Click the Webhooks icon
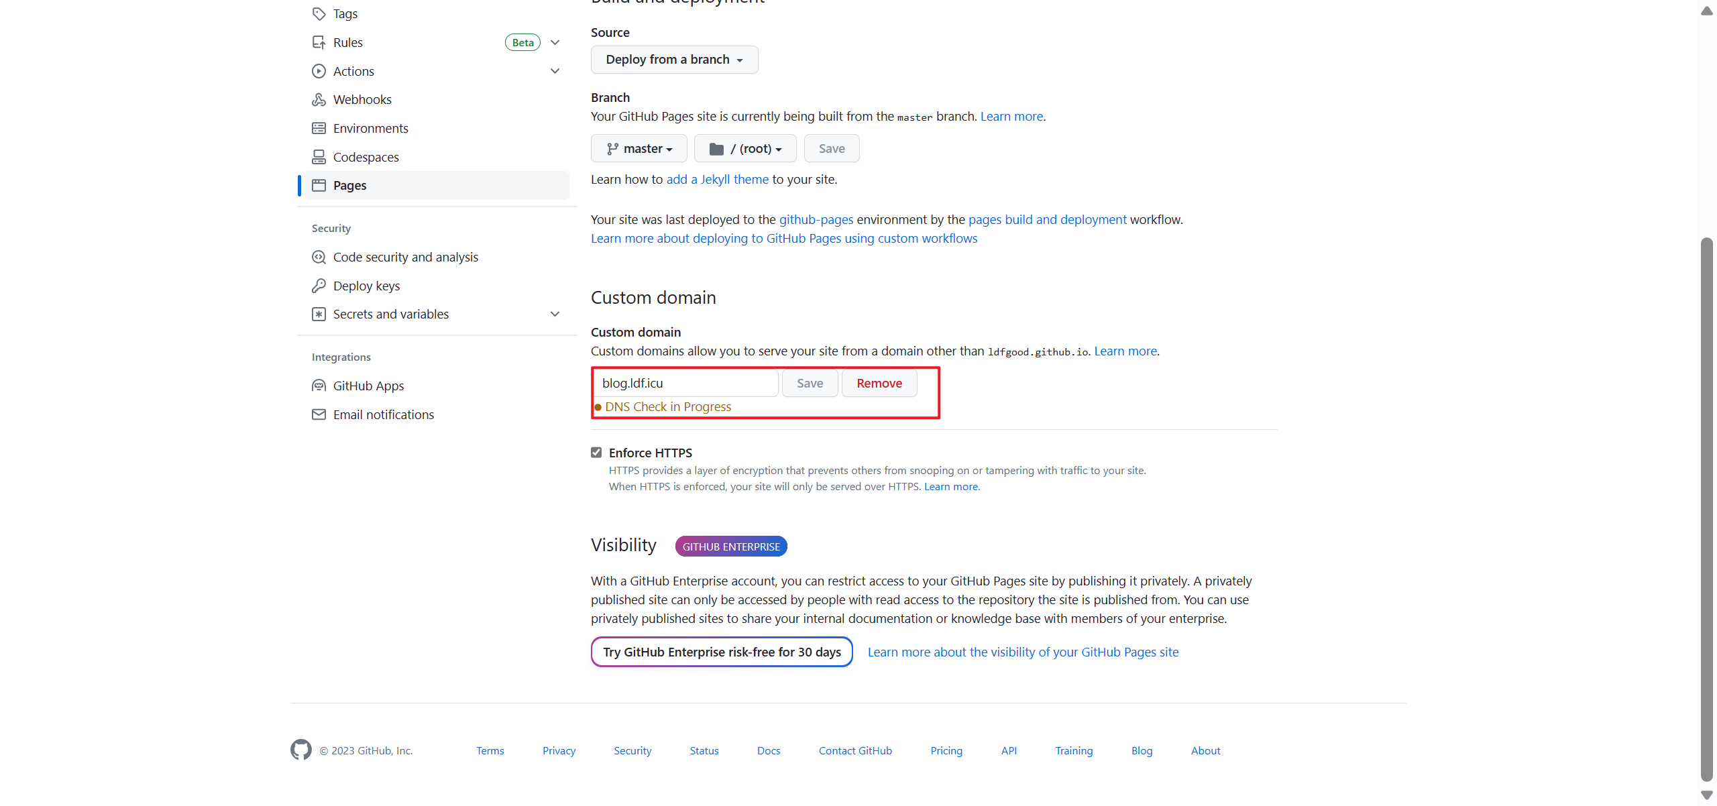 [319, 99]
